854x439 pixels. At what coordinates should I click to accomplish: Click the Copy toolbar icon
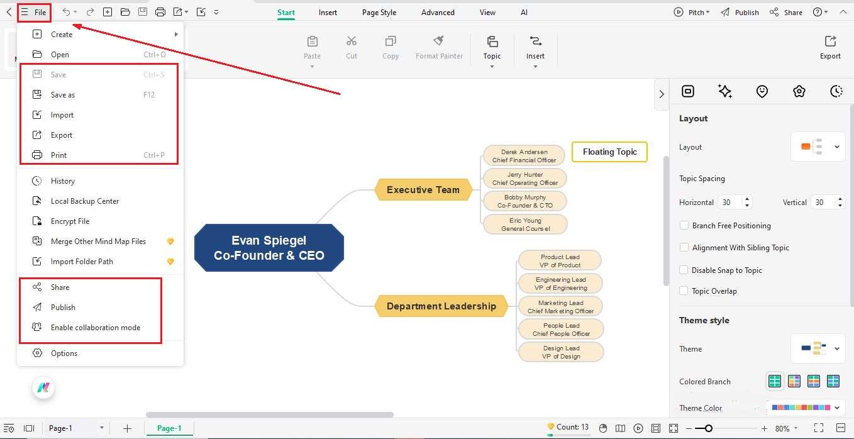[391, 42]
